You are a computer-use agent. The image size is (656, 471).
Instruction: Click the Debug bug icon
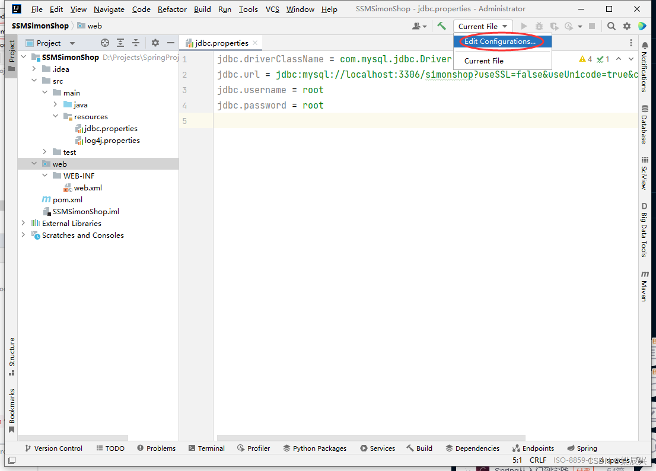(539, 26)
